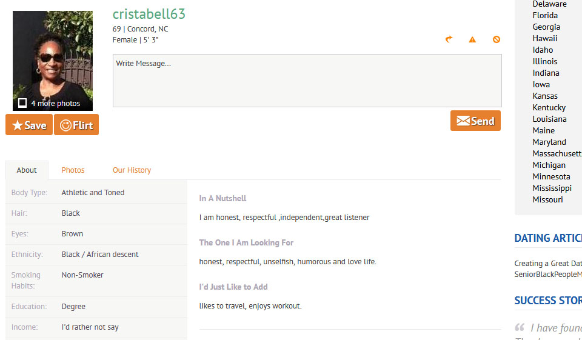582x340 pixels.
Task: Choose Florida from the state list
Action: 545,15
